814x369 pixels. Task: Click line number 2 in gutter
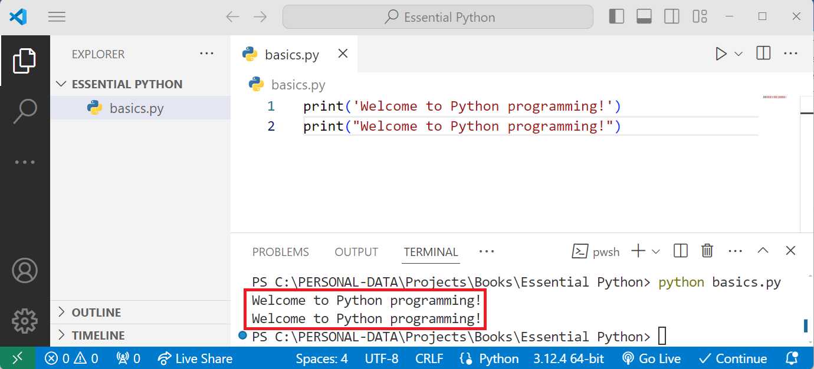pyautogui.click(x=271, y=127)
